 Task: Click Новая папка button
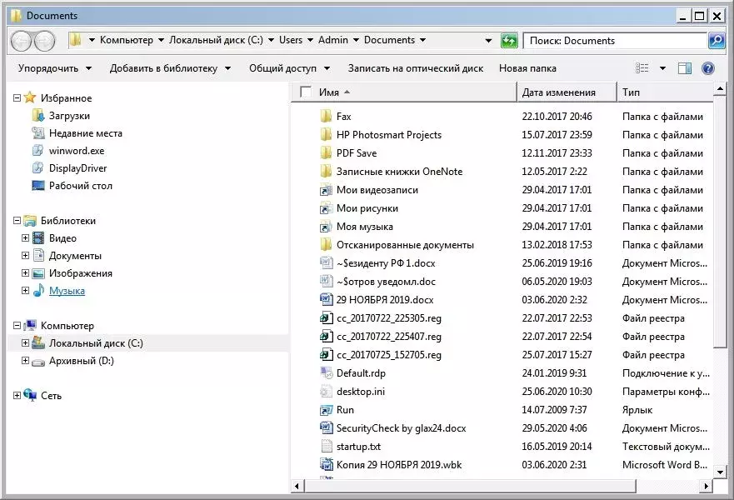point(527,68)
